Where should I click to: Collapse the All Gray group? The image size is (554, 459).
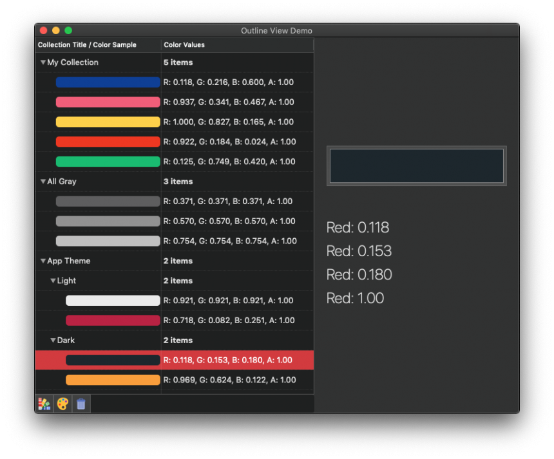pyautogui.click(x=43, y=182)
